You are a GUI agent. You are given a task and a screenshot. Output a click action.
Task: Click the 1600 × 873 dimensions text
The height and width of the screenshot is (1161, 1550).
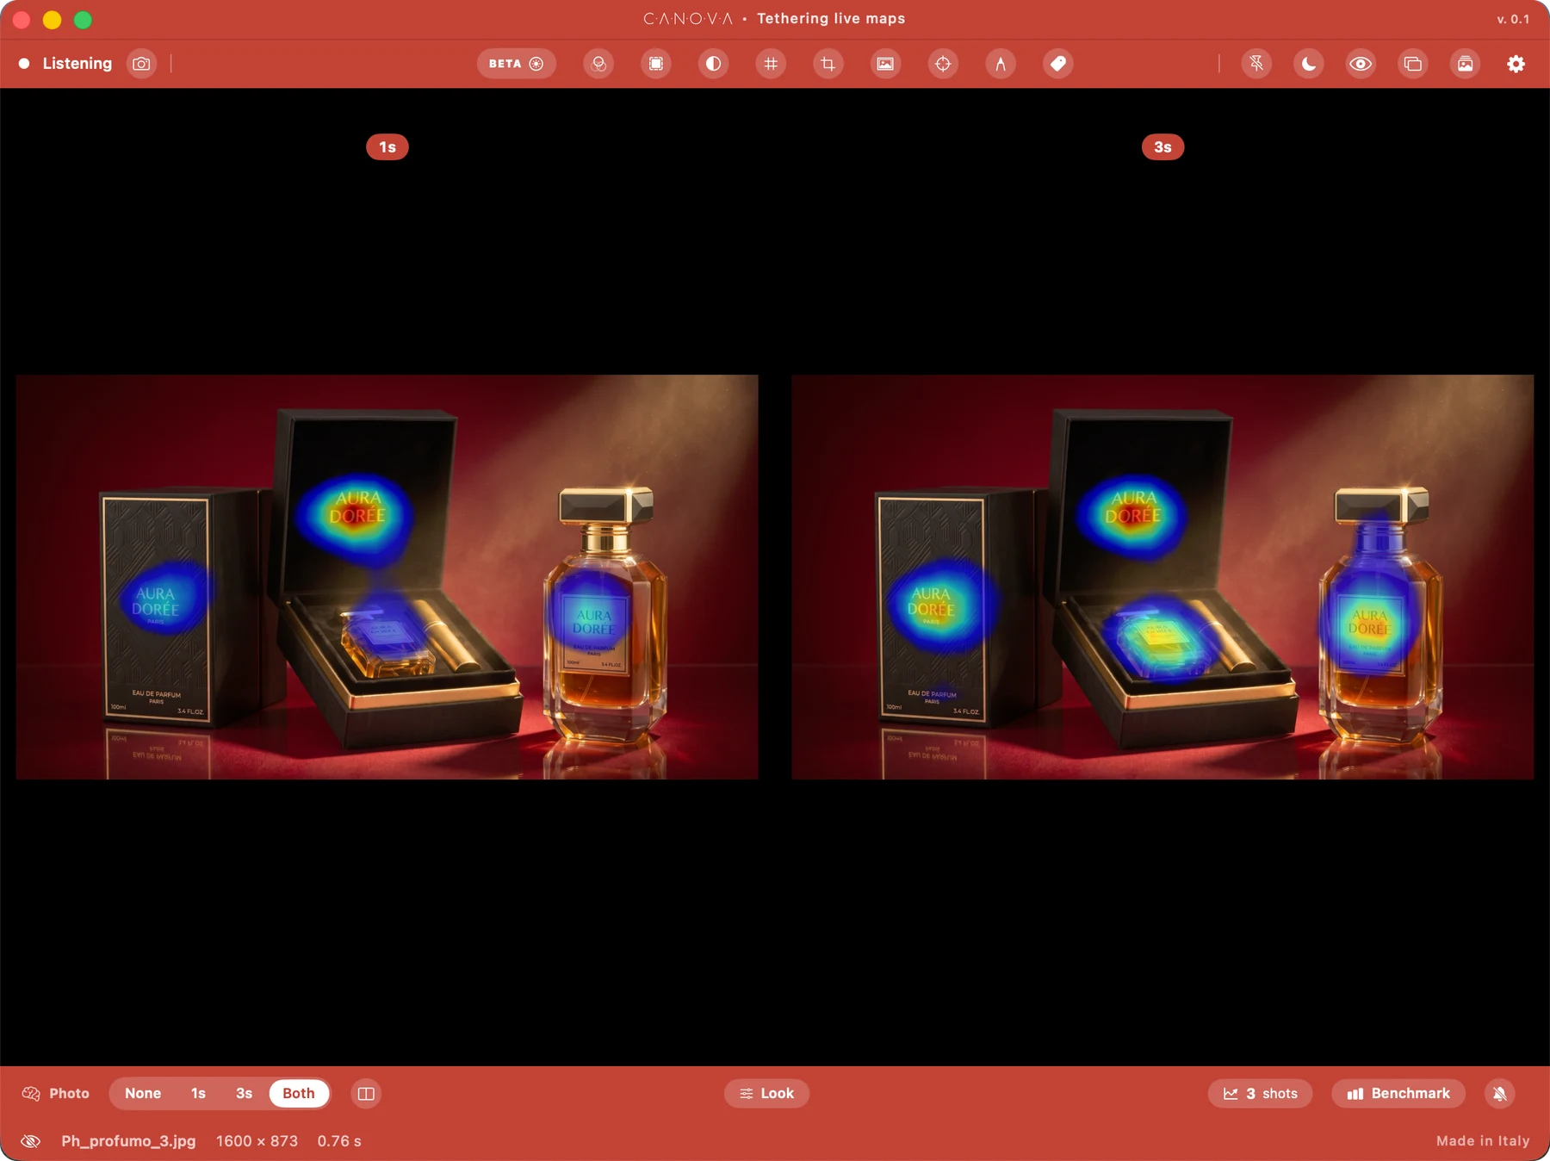tap(257, 1141)
